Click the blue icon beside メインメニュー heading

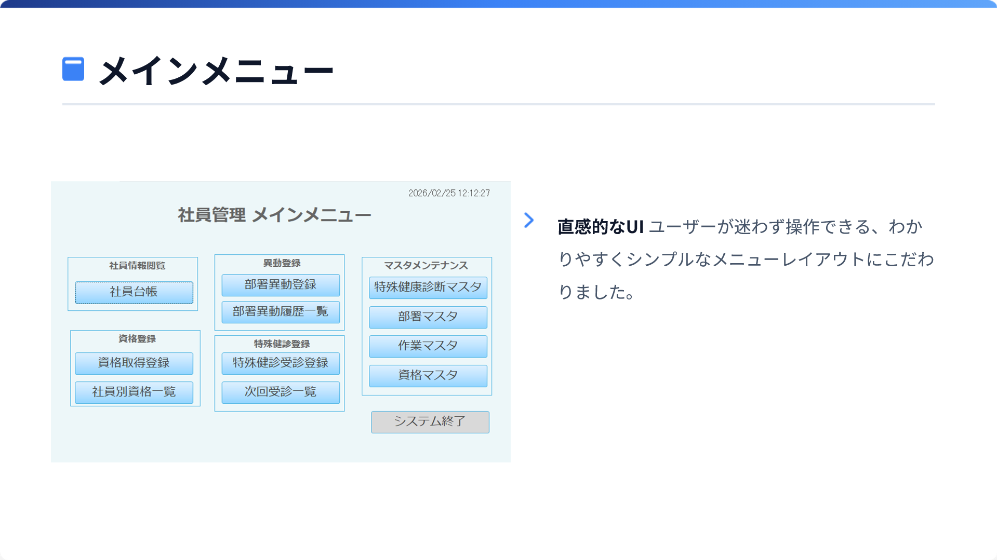click(73, 69)
